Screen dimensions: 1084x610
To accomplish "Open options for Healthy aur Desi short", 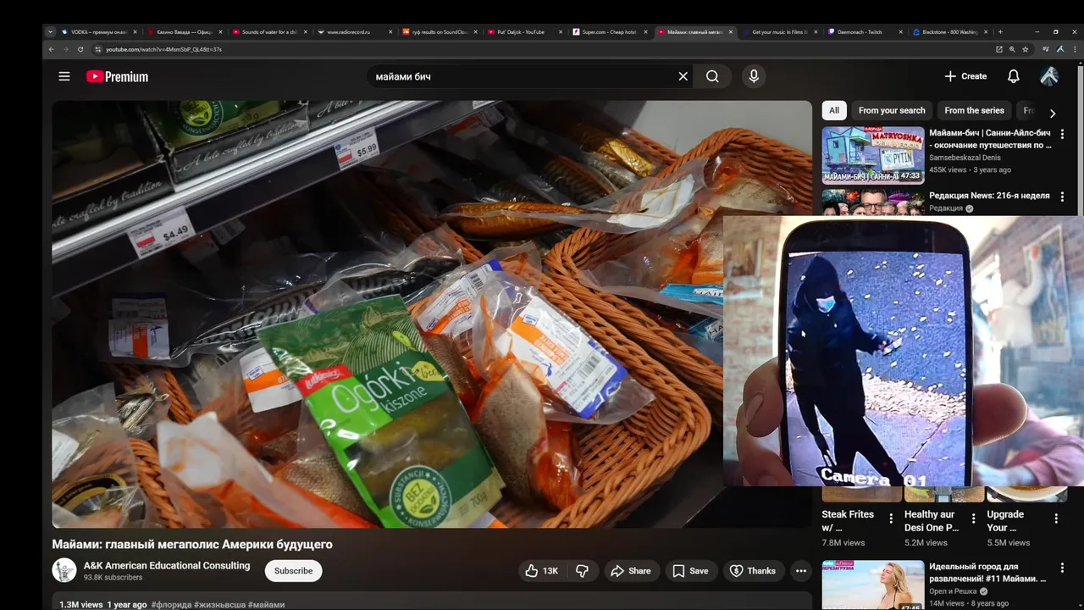I will (973, 518).
